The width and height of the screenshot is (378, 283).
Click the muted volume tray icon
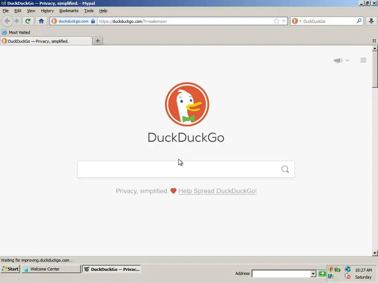coord(348,276)
